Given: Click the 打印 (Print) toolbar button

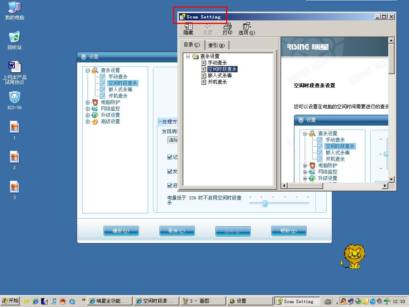Looking at the screenshot, I should (227, 29).
